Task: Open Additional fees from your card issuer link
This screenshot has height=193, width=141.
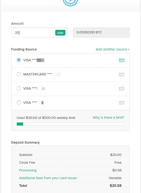Action: click(48, 178)
